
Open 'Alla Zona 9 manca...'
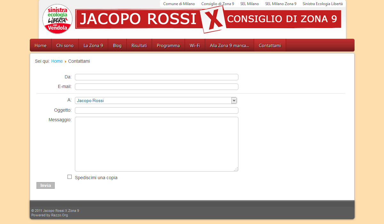point(229,45)
